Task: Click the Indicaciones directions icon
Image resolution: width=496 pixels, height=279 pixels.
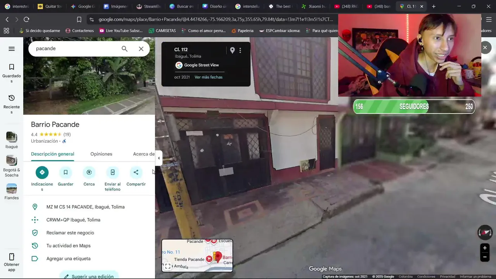Action: pos(42,172)
